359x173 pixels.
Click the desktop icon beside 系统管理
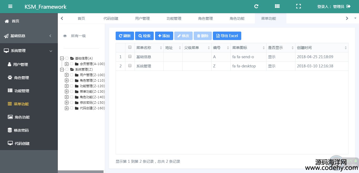[6, 51]
